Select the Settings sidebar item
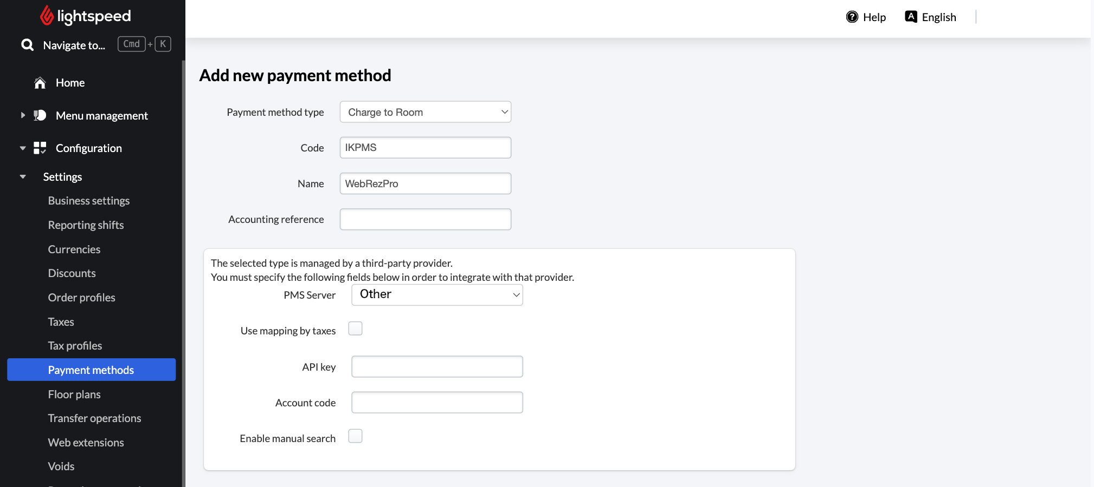This screenshot has width=1094, height=487. point(62,177)
